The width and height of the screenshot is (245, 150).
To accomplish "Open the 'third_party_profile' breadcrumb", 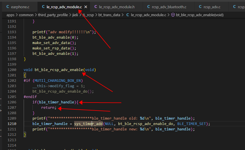I will click(x=53, y=15).
